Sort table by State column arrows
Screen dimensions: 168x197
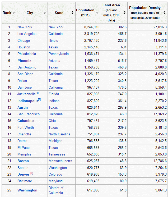click(72, 13)
